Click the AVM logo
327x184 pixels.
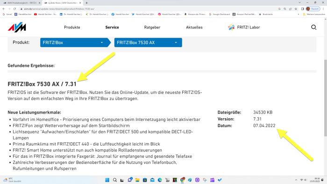(17, 27)
